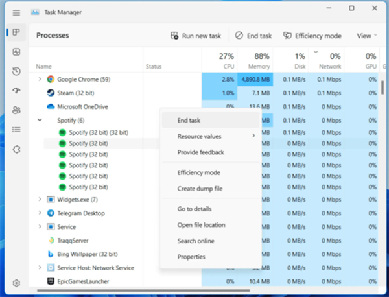Open the App history sidebar tab

tap(16, 71)
